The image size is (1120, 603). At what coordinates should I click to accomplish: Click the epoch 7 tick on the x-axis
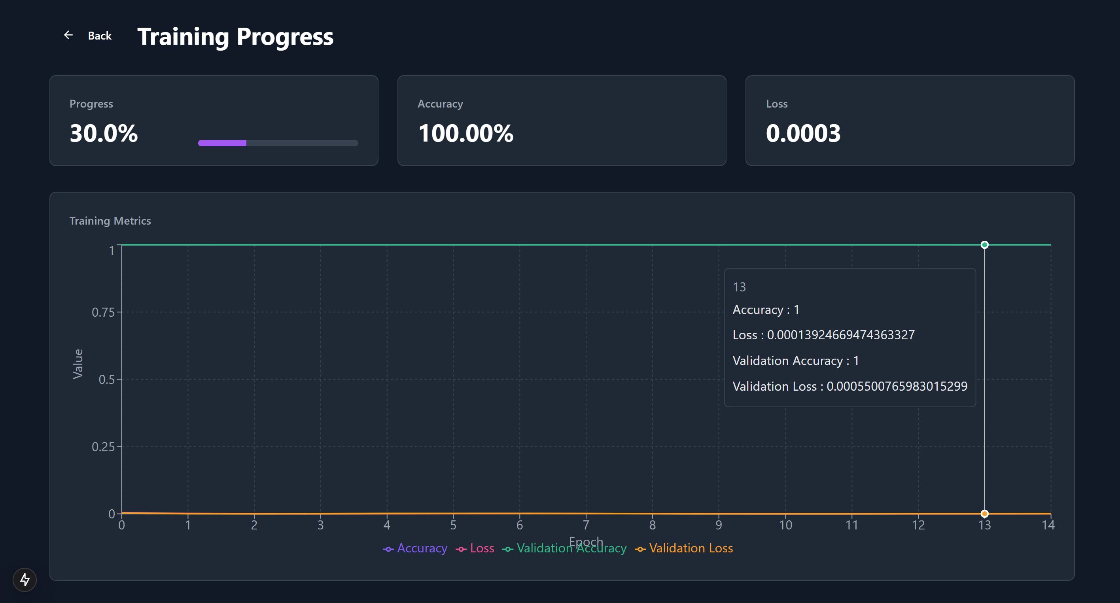pos(586,525)
